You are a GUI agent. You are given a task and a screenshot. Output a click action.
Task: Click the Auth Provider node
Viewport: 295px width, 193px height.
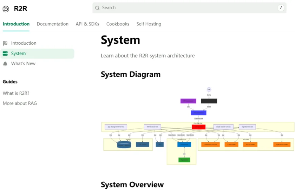pyautogui.click(x=250, y=144)
